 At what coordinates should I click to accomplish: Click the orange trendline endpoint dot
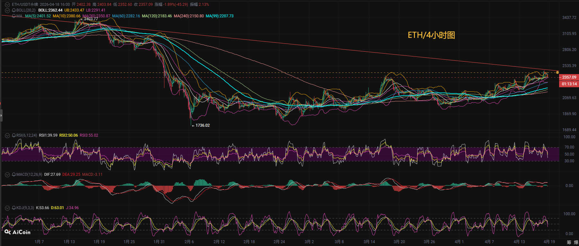point(557,72)
